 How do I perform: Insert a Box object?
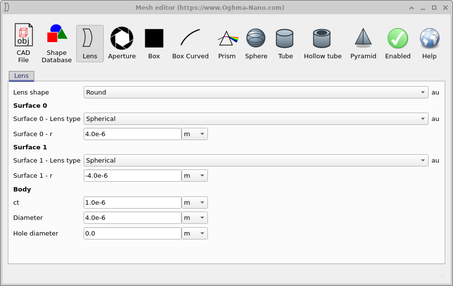coord(154,43)
